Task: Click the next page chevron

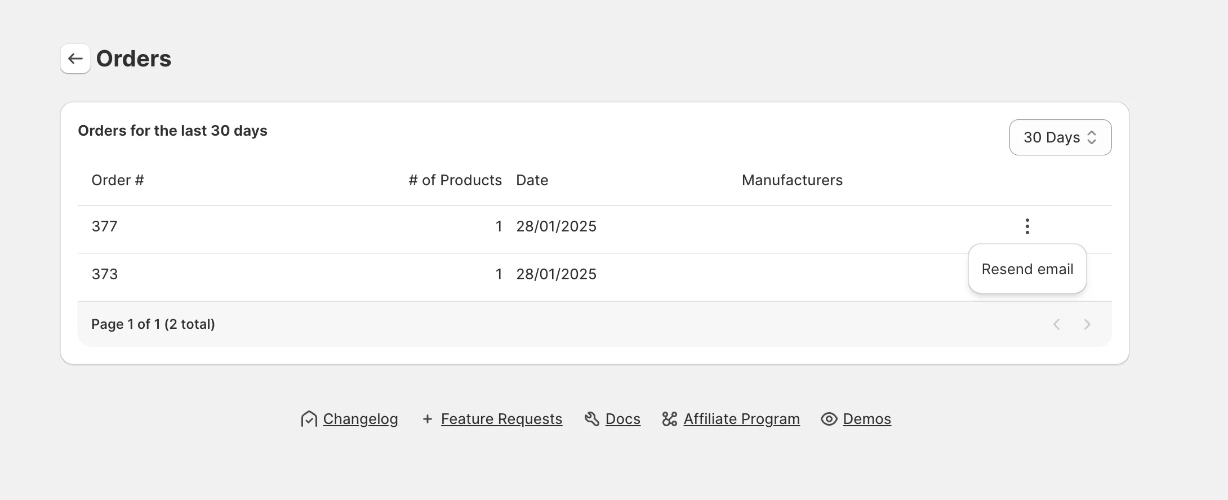Action: (1088, 324)
